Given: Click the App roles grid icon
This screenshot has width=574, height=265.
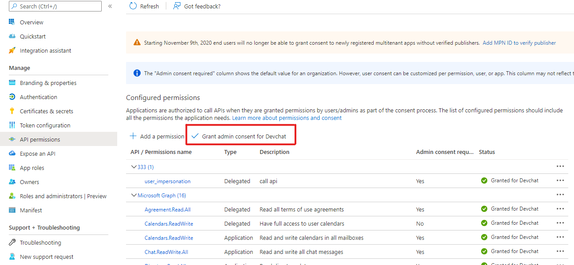Looking at the screenshot, I should [x=12, y=168].
